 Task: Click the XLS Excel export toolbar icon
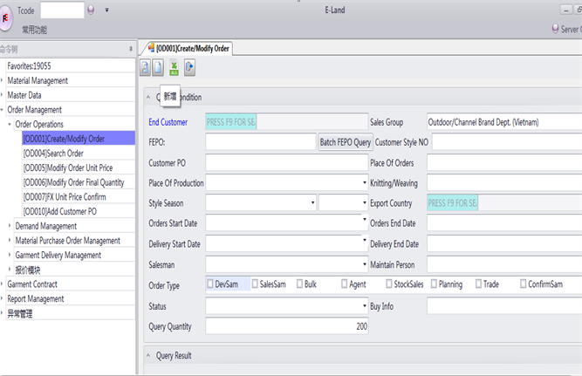[175, 67]
